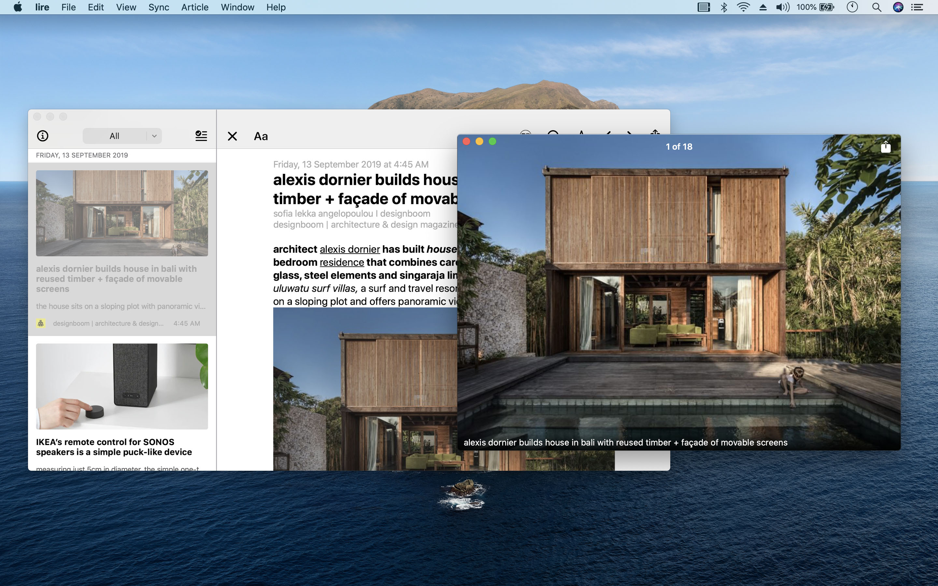This screenshot has height=586, width=938.
Task: Open the lire application menu
Action: 42,7
